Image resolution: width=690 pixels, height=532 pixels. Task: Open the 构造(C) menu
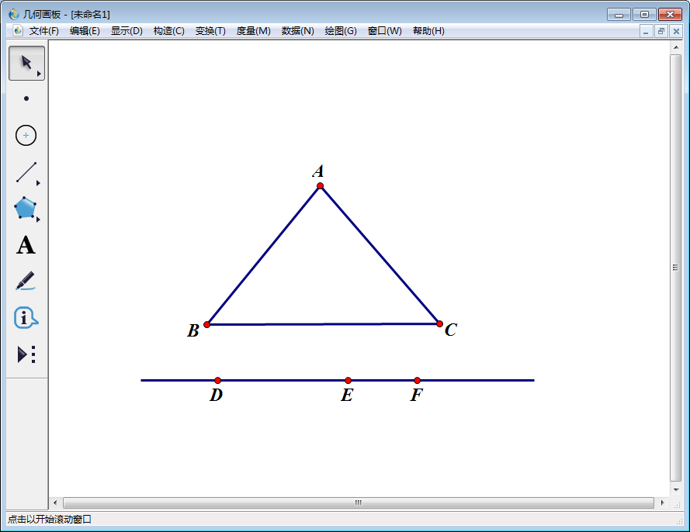168,31
